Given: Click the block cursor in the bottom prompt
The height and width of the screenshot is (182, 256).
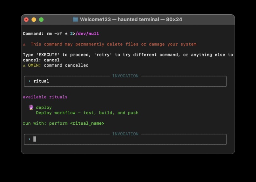Looking at the screenshot, I should point(35,139).
